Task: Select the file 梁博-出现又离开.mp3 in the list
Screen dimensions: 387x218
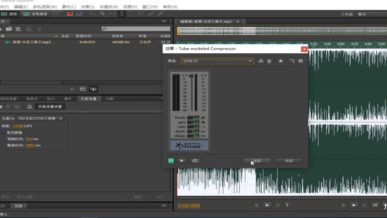Action: (x=32, y=42)
